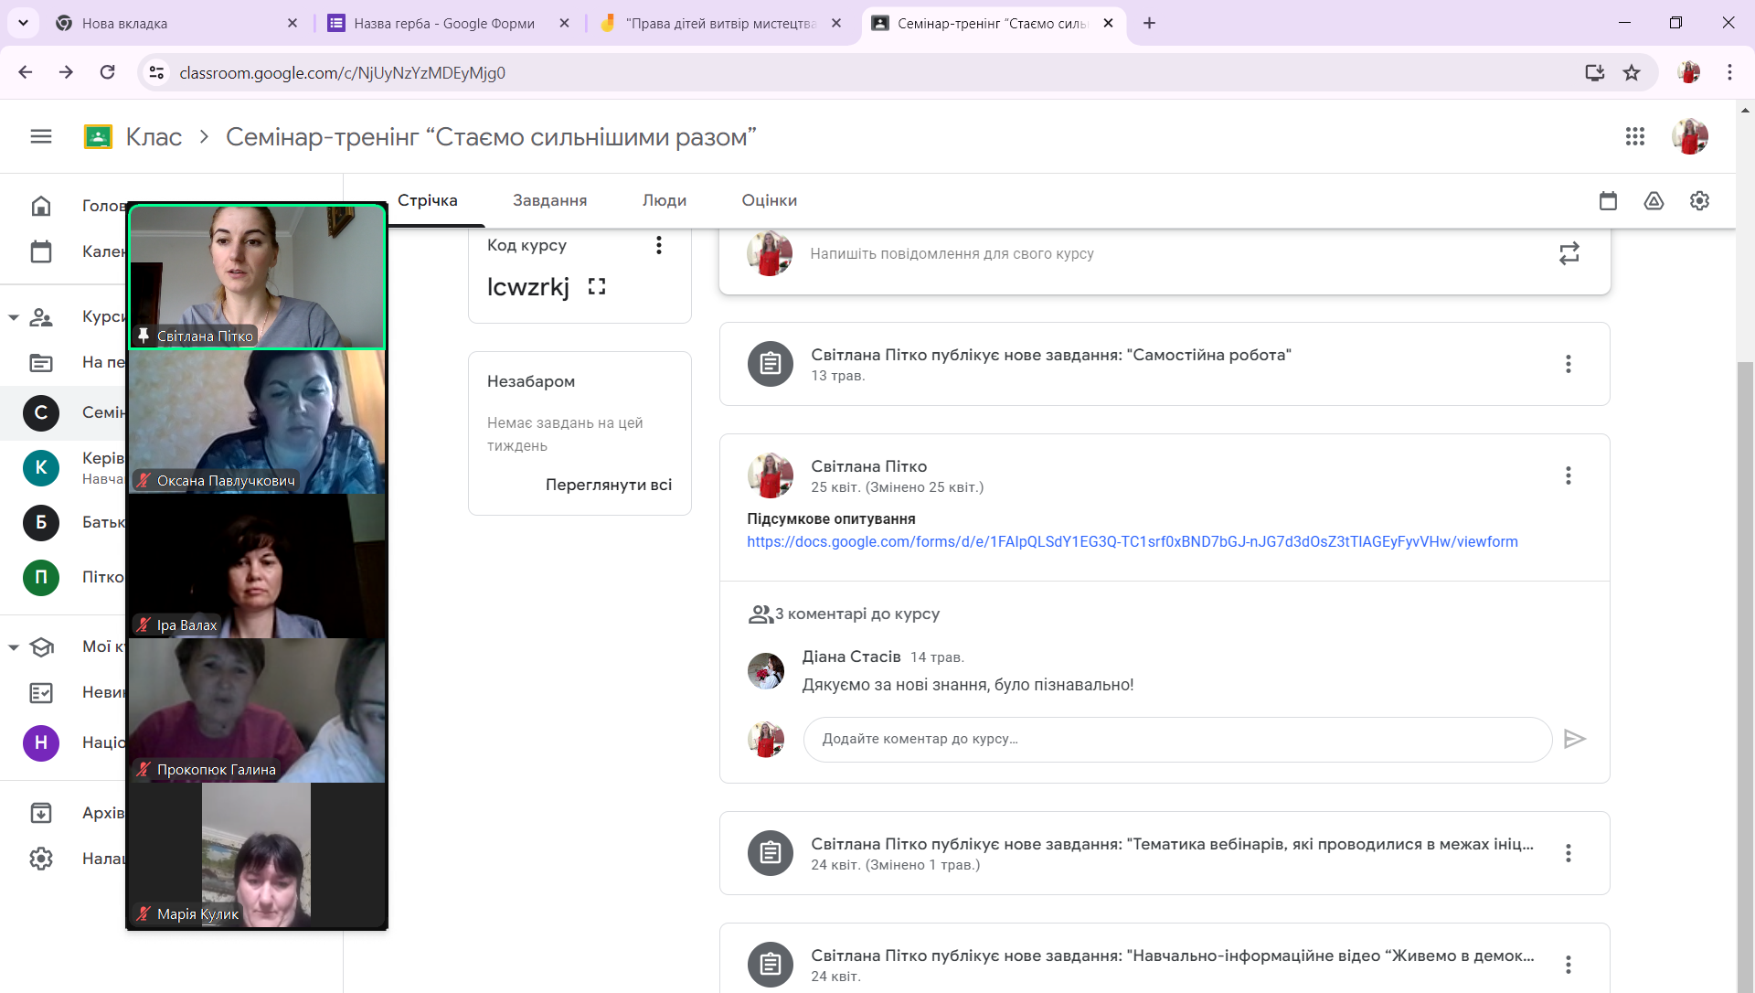Screen dimensions: 1755x993
Task: Open the Google apps grid icon
Action: 1634,137
